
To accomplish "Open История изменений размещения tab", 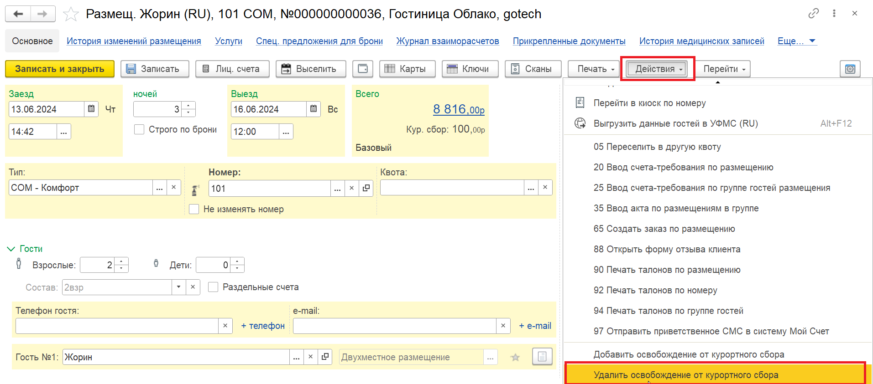I will [x=134, y=41].
